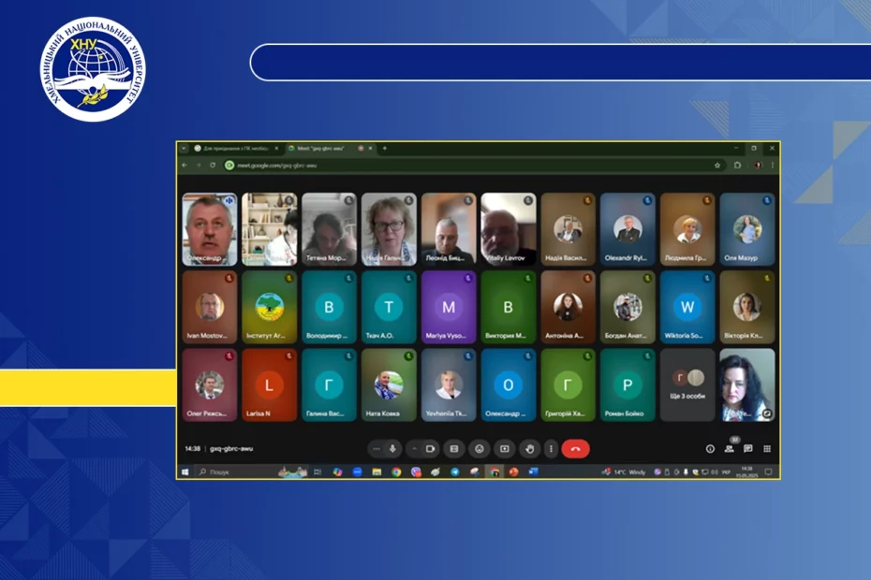The width and height of the screenshot is (871, 580).
Task: Select the Тетяна Мор... participant tile
Action: tap(329, 228)
